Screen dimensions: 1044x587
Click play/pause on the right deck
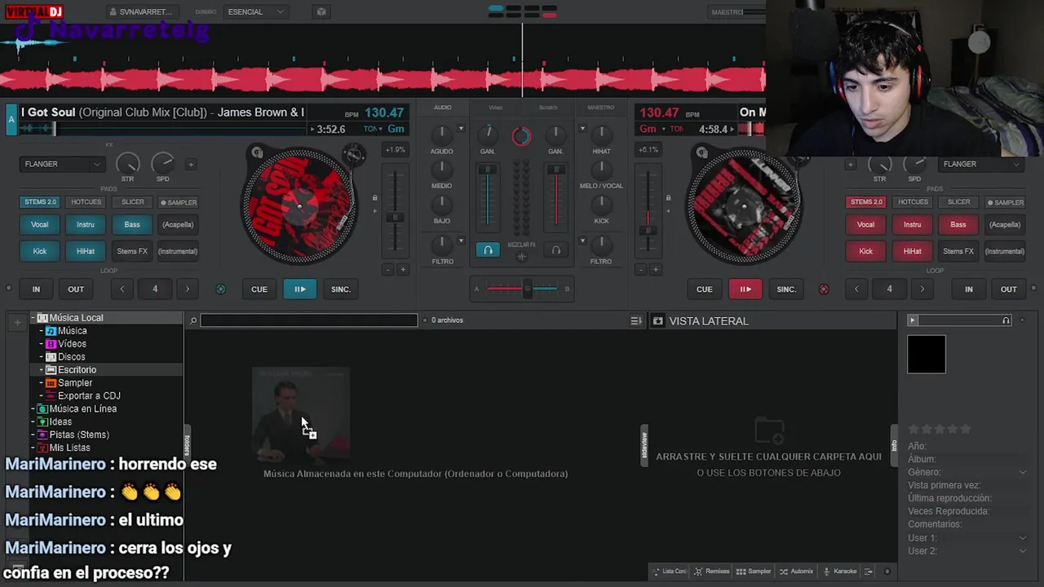pos(745,289)
